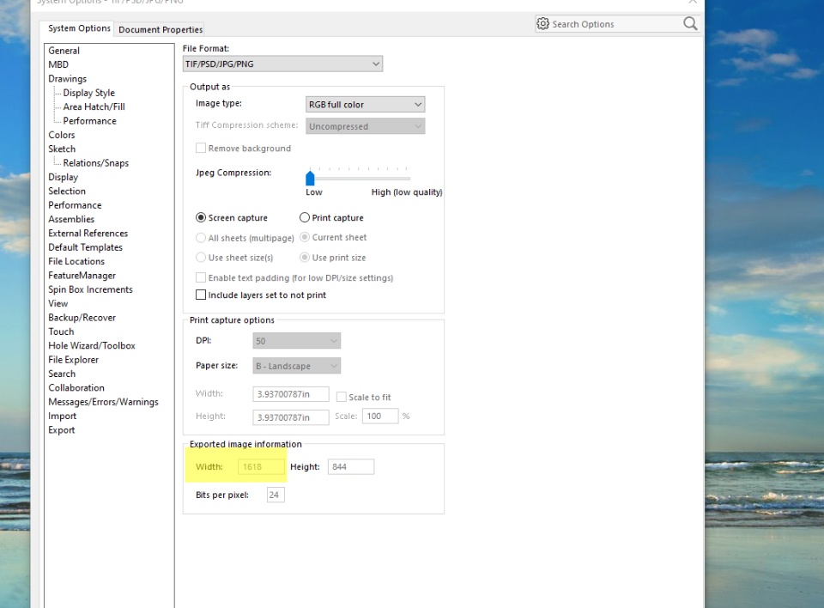Select Selection in the options list
Viewport: 824px width, 608px height.
tap(67, 191)
